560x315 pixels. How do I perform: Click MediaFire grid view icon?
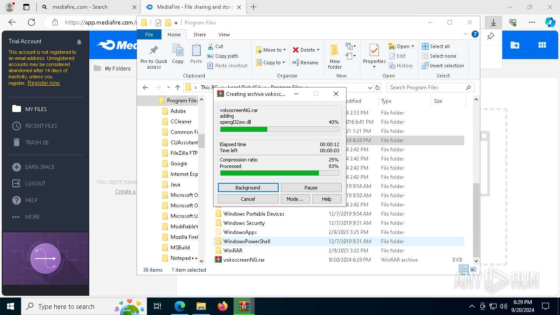click(542, 45)
